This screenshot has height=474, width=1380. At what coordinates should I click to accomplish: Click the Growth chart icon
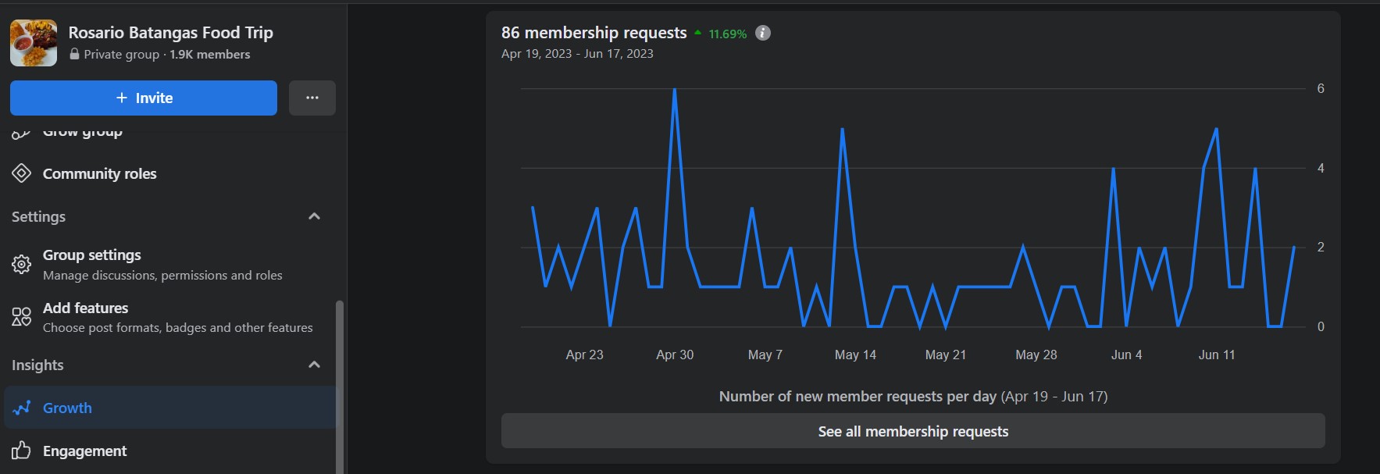coord(22,408)
